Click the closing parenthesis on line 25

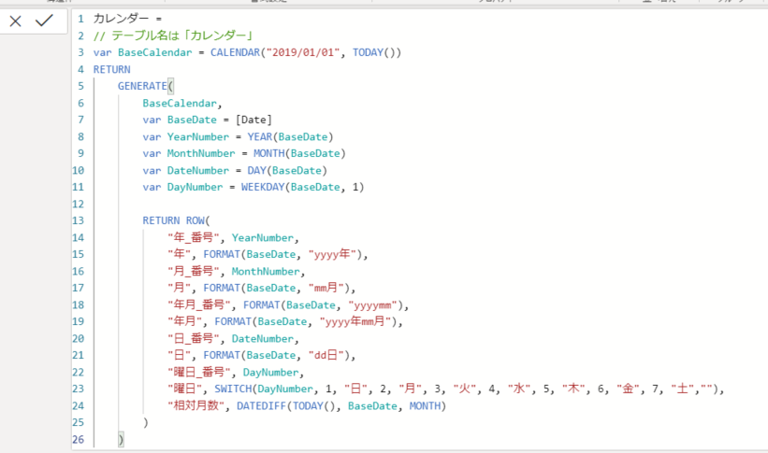pyautogui.click(x=146, y=423)
